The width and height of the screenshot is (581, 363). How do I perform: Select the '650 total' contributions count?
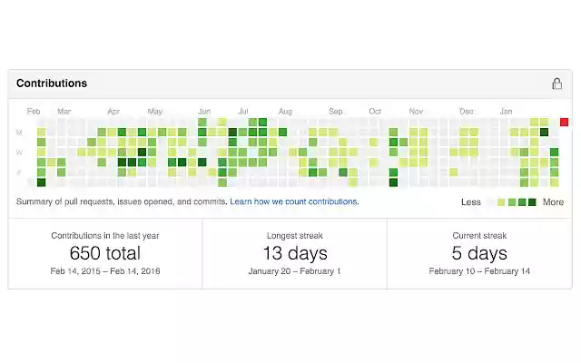104,253
